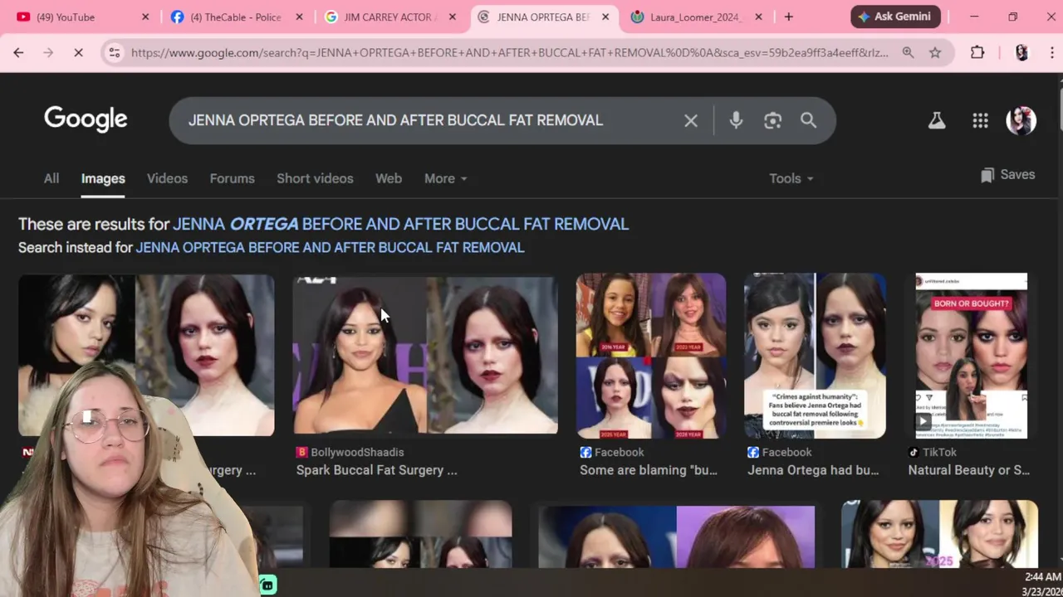
Task: Open the Extensions puzzle icon
Action: [977, 52]
